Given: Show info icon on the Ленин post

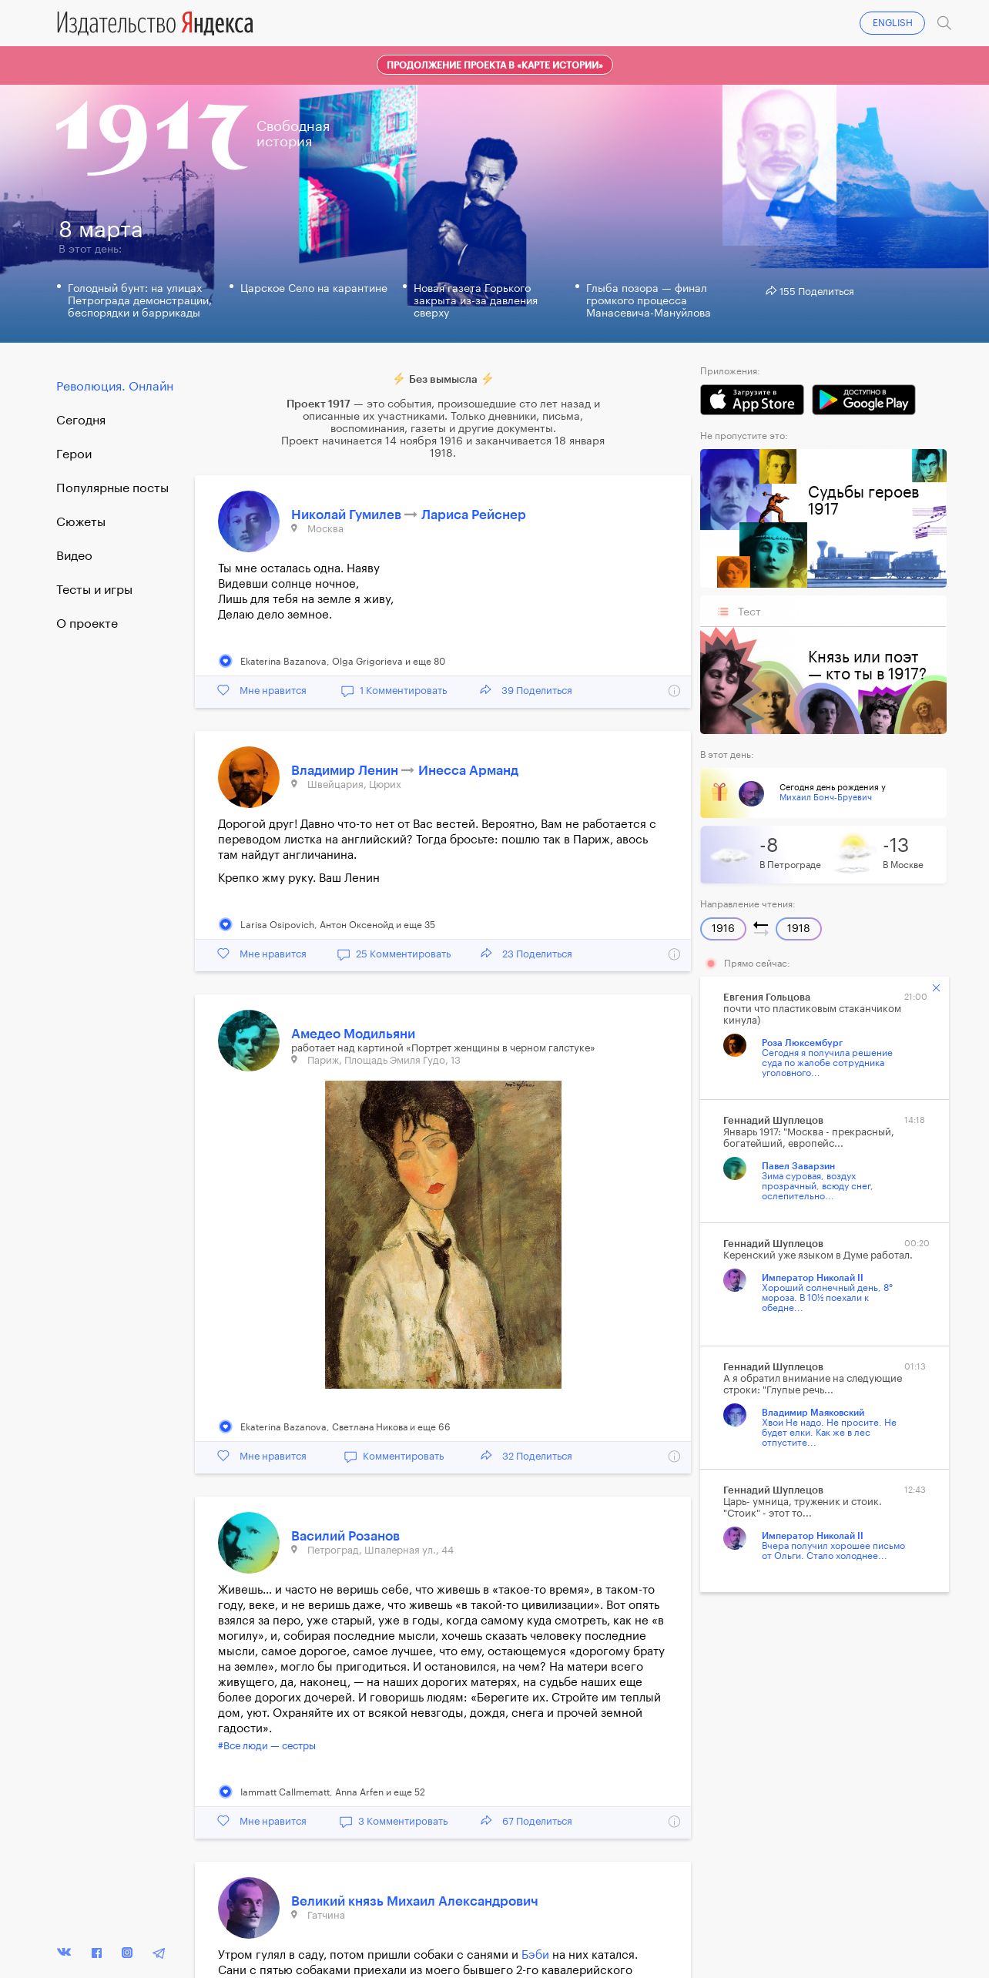Looking at the screenshot, I should point(674,954).
